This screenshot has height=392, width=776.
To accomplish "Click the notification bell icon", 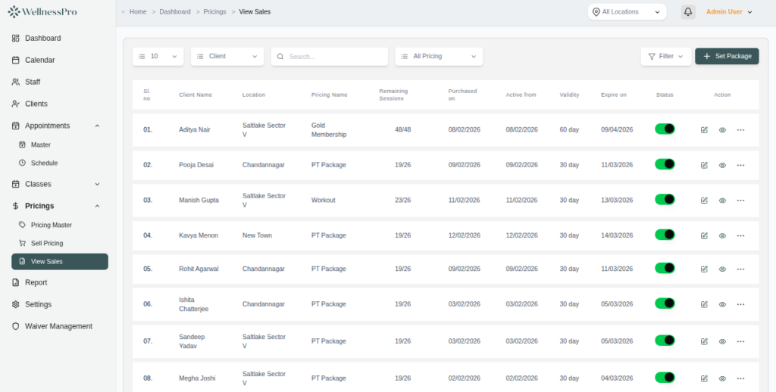I will point(688,12).
